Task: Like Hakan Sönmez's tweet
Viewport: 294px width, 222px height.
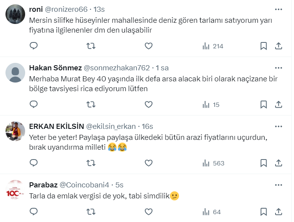Action: tap(148, 105)
